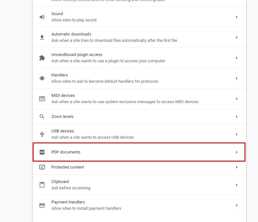The width and height of the screenshot is (258, 222).
Task: Click the Zoom levels magnifier icon
Action: click(x=42, y=117)
